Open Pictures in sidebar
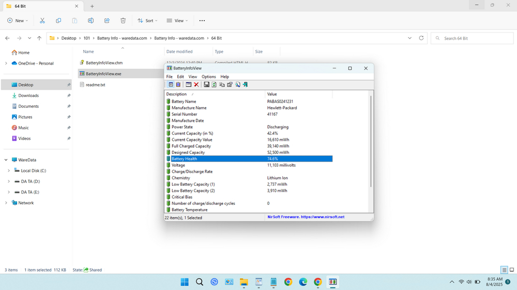517x290 pixels. click(25, 117)
